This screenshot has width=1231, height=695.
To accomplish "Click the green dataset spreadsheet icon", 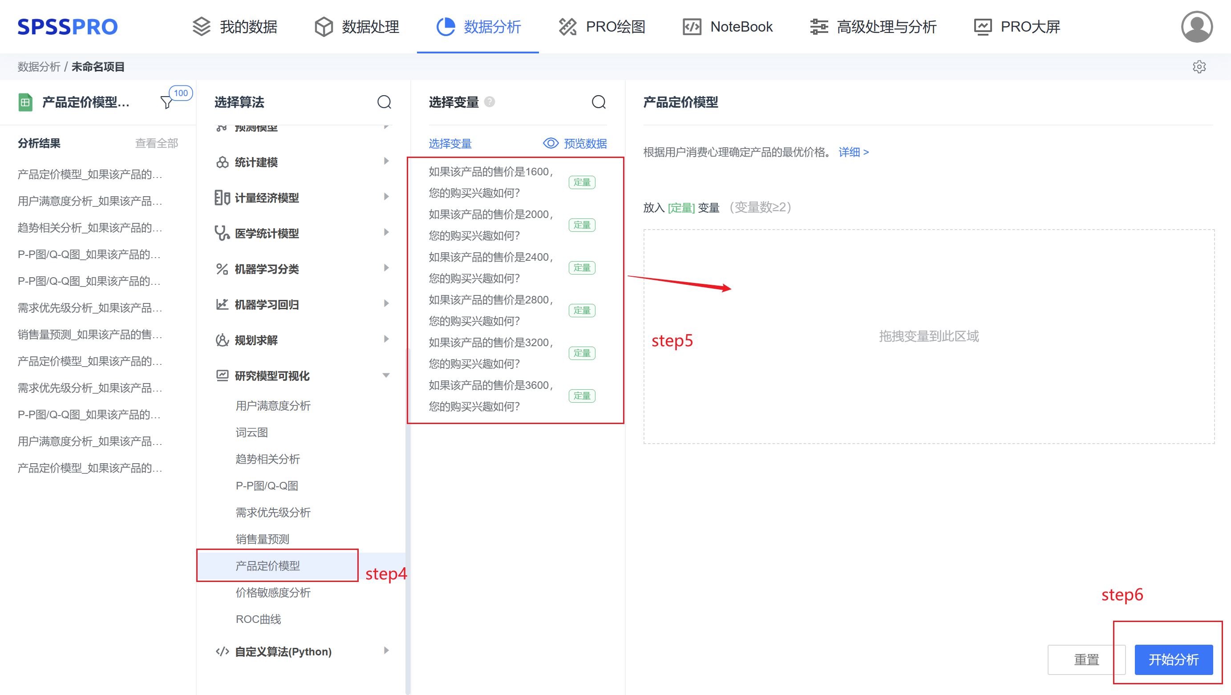I will [x=25, y=102].
